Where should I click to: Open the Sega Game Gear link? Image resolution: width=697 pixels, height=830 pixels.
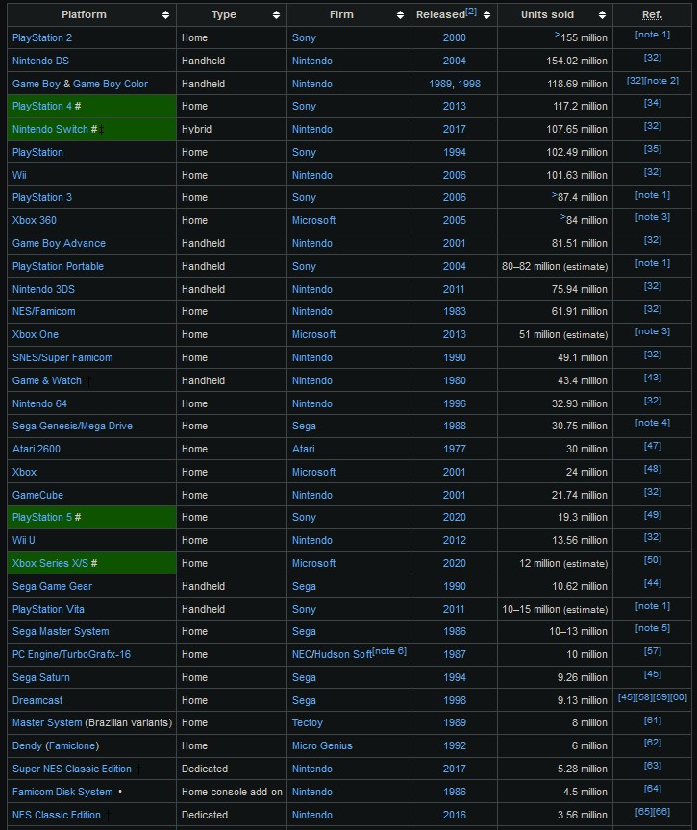tap(52, 587)
